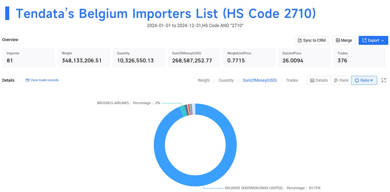
Task: Select the SumOfMoney(USD) metric tab
Action: (x=260, y=80)
